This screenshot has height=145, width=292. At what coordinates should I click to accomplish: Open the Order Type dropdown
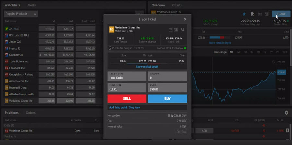[127, 76]
